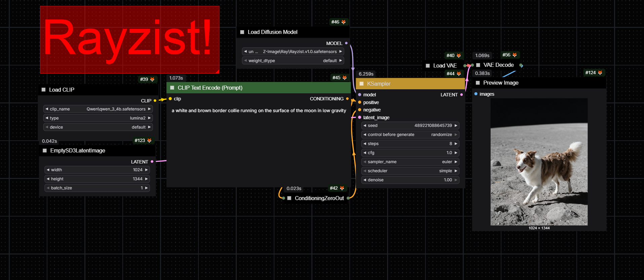
Task: Click the fox badge icon on node #39
Action: (152, 79)
